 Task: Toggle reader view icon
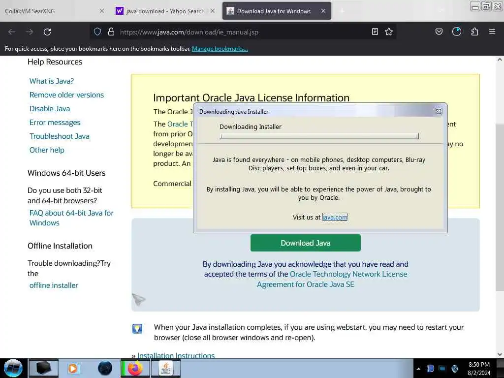click(375, 31)
